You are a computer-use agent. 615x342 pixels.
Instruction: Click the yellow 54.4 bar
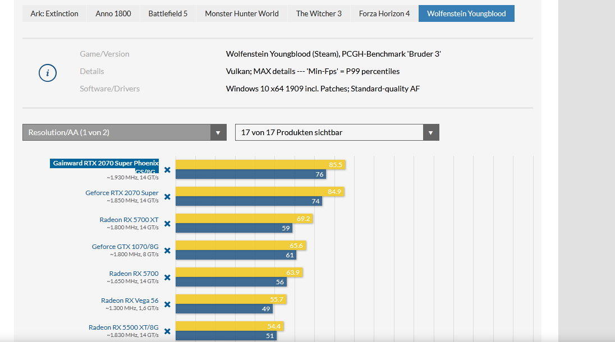pos(230,326)
